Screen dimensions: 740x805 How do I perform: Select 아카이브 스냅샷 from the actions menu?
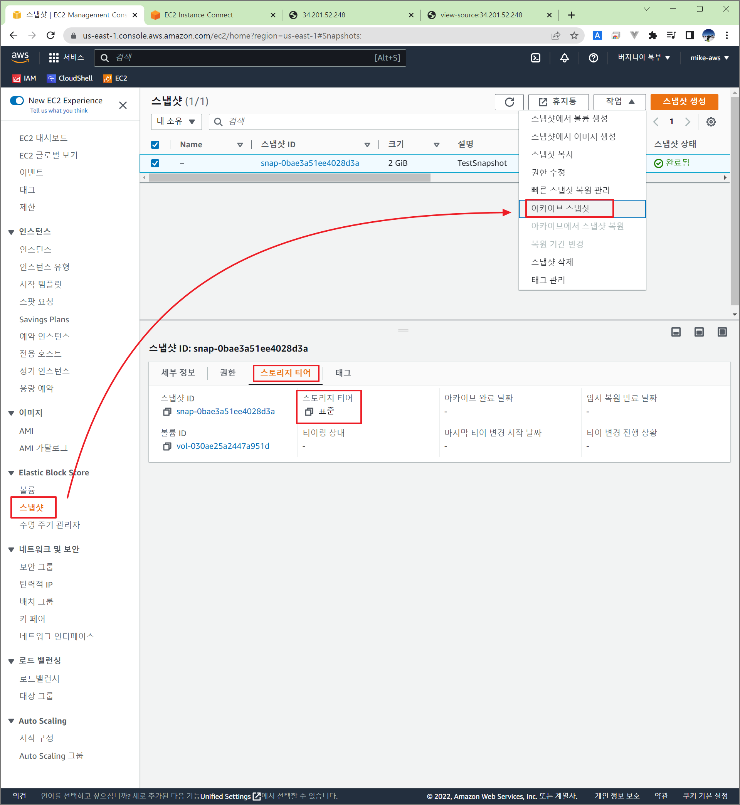560,208
